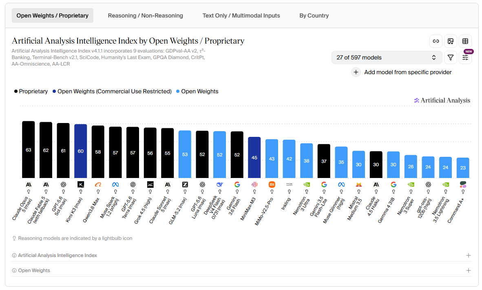Switch to Reasoning / Non-Reasoning tab
This screenshot has width=482, height=290.
pos(146,15)
